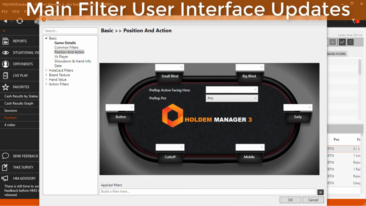Open the FILE menu
Viewport: 366px width, 206px height.
[x=5, y=12]
